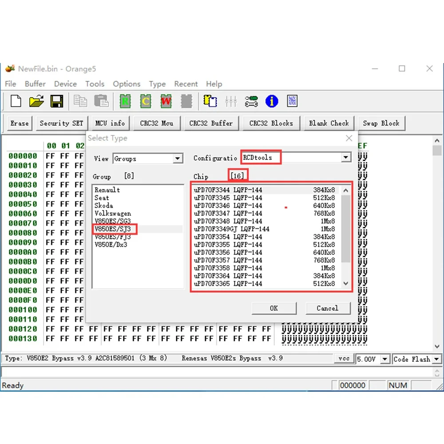Open hardware settings wrench icon
The width and height of the screenshot is (444, 444).
pyautogui.click(x=251, y=101)
